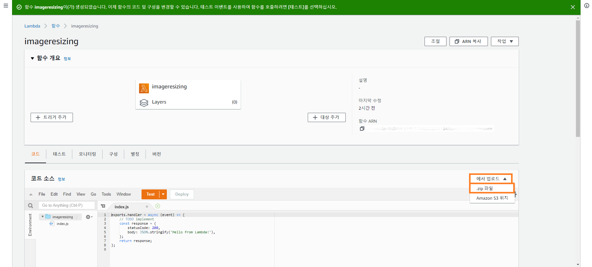Open the Environment side panel tab
The image size is (592, 267).
(x=30, y=225)
